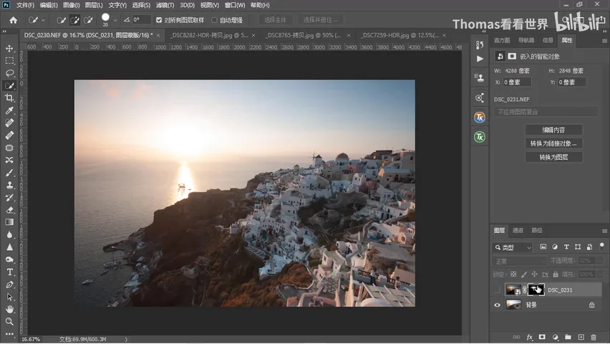Viewport: 610px width, 344px height.
Task: Switch to the _DSC8765 document tab
Action: pyautogui.click(x=303, y=35)
